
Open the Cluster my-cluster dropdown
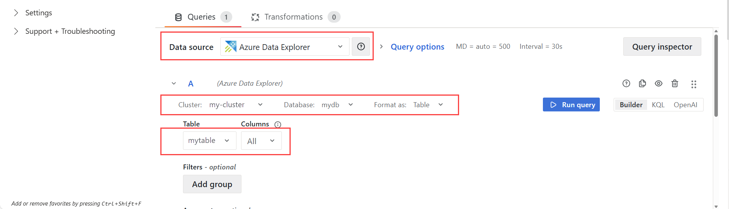pyautogui.click(x=236, y=104)
